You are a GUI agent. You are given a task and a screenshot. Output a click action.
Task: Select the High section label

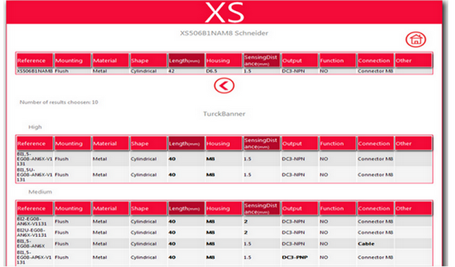pos(35,127)
